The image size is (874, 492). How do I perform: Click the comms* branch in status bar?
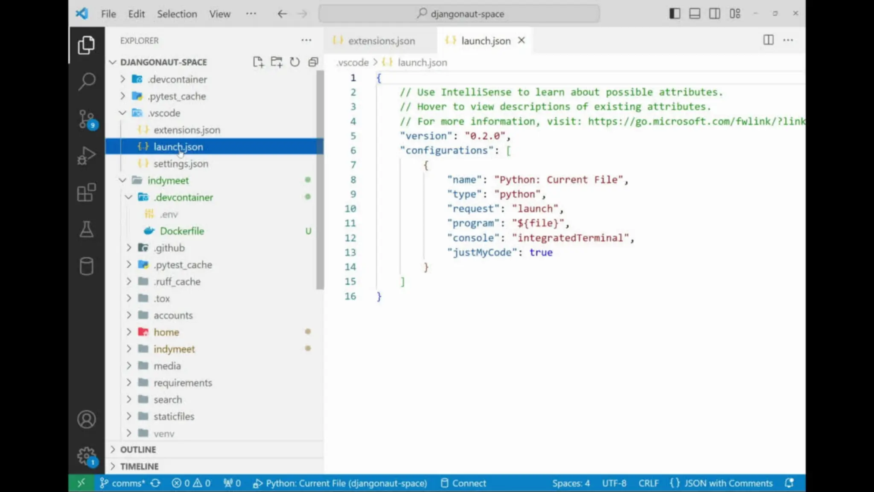click(122, 483)
